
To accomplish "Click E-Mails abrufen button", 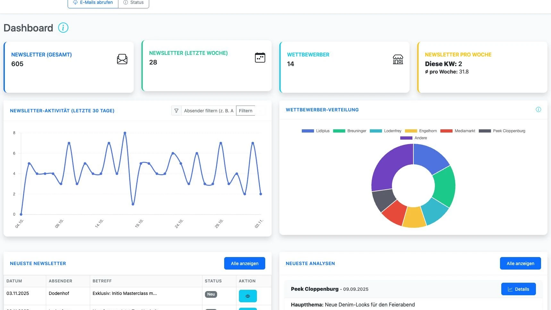I will click(93, 3).
